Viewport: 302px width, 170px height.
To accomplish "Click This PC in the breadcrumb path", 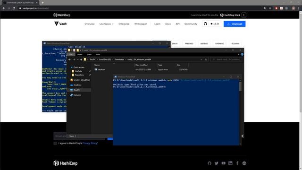I will click(92, 59).
